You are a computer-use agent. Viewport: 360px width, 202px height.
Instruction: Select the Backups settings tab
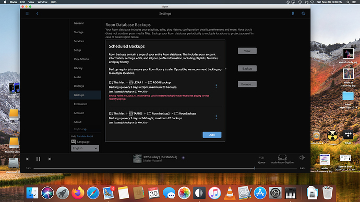click(x=85, y=95)
